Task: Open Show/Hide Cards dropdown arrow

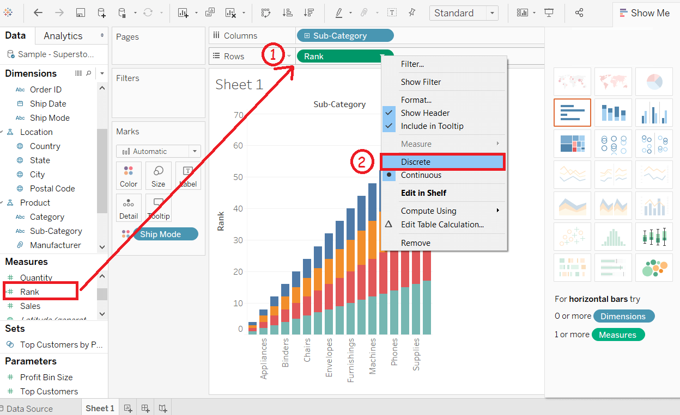Action: (x=534, y=13)
